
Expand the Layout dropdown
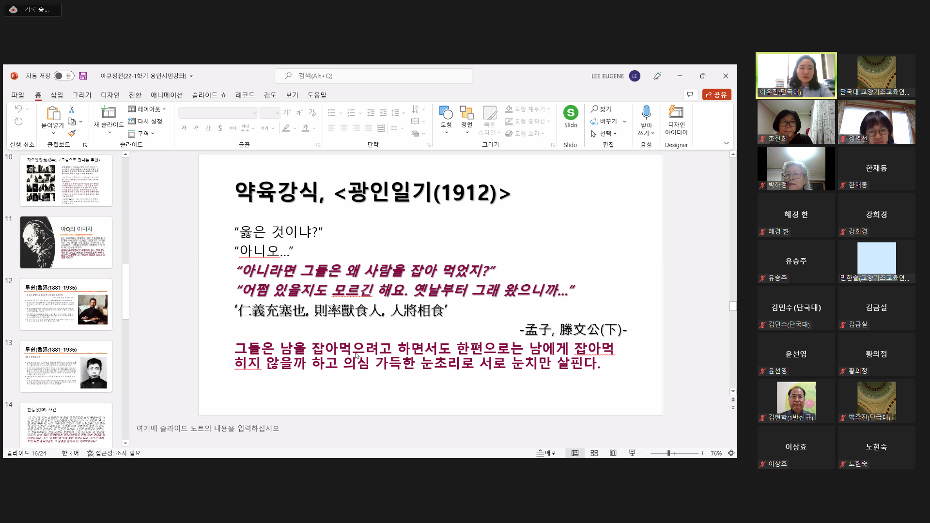tap(147, 109)
